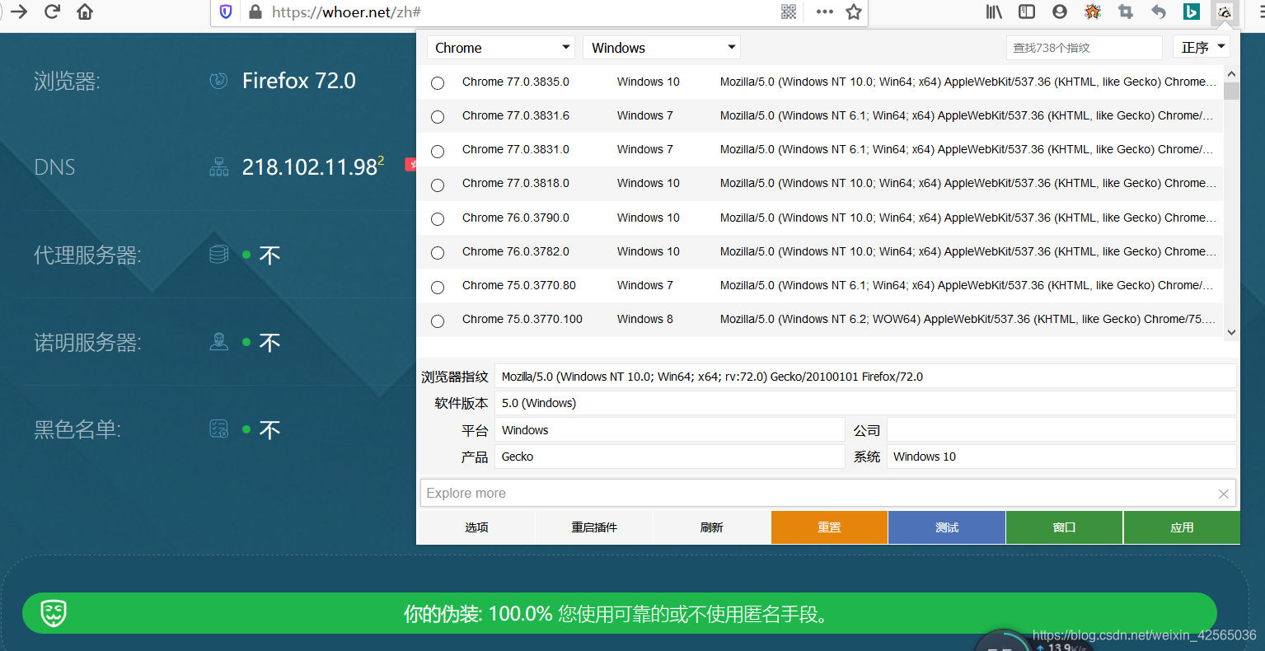This screenshot has width=1265, height=651.
Task: Click the padlock site security icon
Action: click(x=255, y=12)
